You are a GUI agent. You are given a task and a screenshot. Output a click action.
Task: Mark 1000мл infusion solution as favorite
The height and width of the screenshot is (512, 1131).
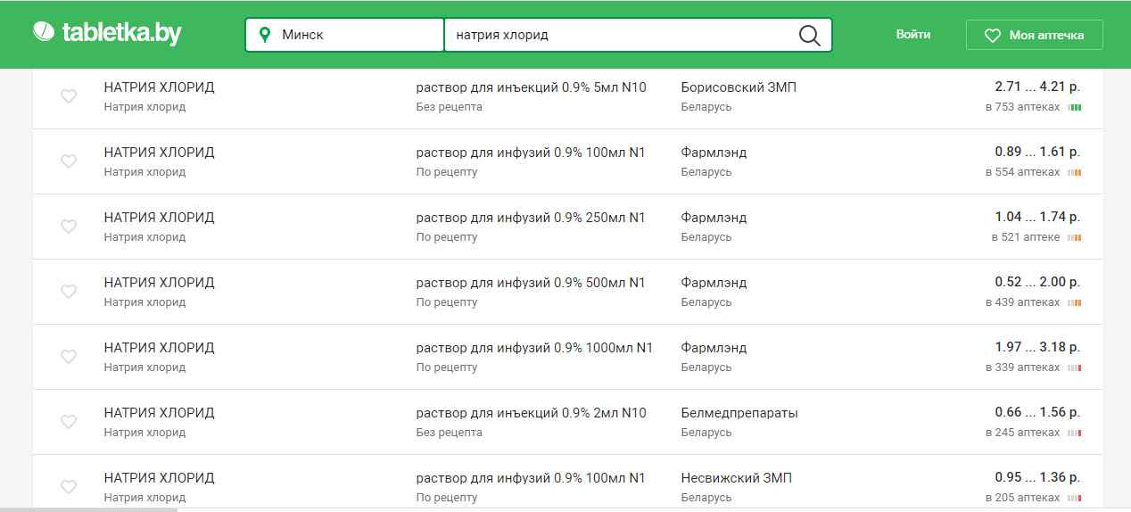click(69, 357)
